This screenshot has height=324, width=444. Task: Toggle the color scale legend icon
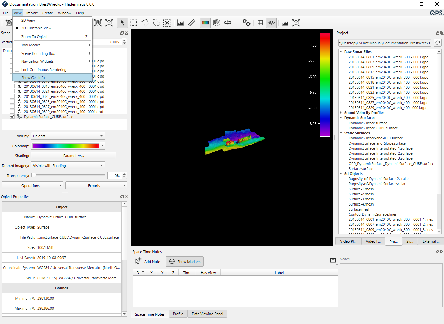coord(205,23)
